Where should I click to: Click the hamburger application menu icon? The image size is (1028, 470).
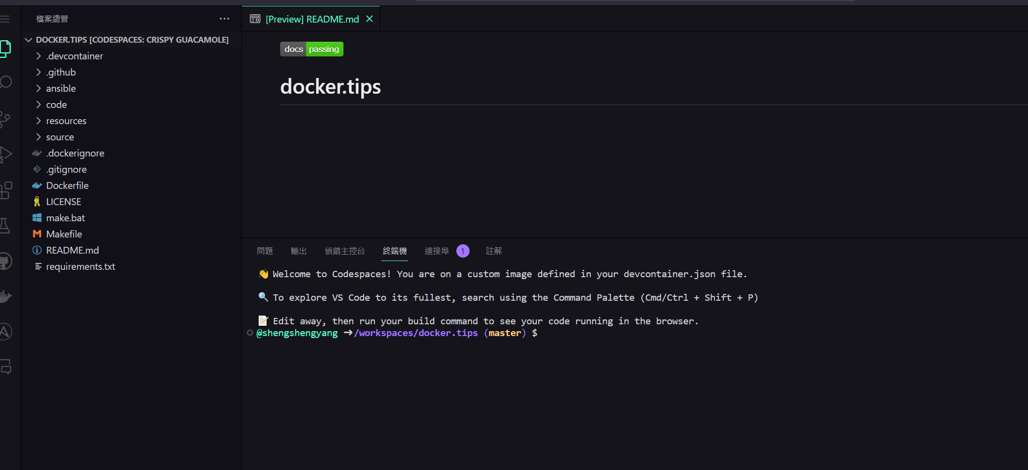5,19
